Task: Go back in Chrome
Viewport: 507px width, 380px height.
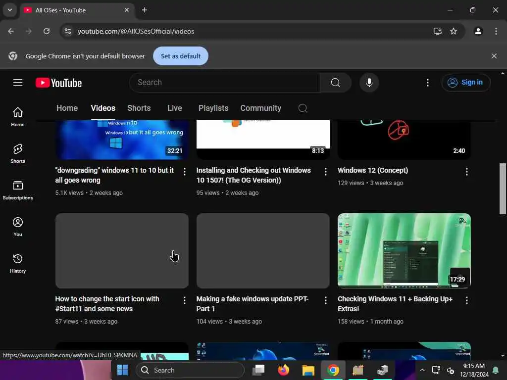Action: pyautogui.click(x=11, y=31)
